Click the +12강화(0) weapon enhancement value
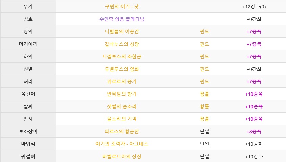Screen dimensions: 286x162 click(x=254, y=7)
